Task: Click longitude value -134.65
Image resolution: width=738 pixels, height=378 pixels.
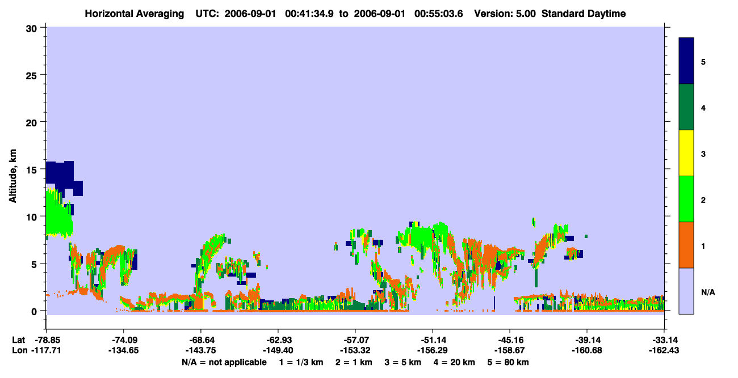Action: tap(123, 350)
